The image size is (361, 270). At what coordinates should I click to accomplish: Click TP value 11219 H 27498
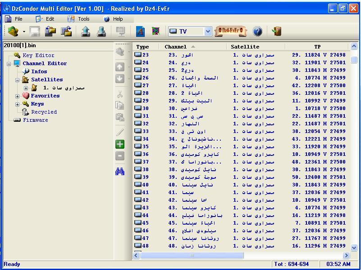(325, 215)
